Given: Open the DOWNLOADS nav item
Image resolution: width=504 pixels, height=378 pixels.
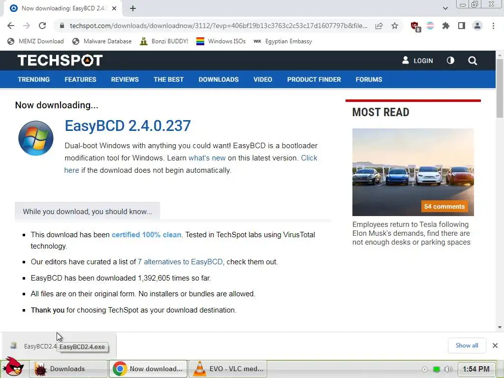Looking at the screenshot, I should click(x=219, y=79).
